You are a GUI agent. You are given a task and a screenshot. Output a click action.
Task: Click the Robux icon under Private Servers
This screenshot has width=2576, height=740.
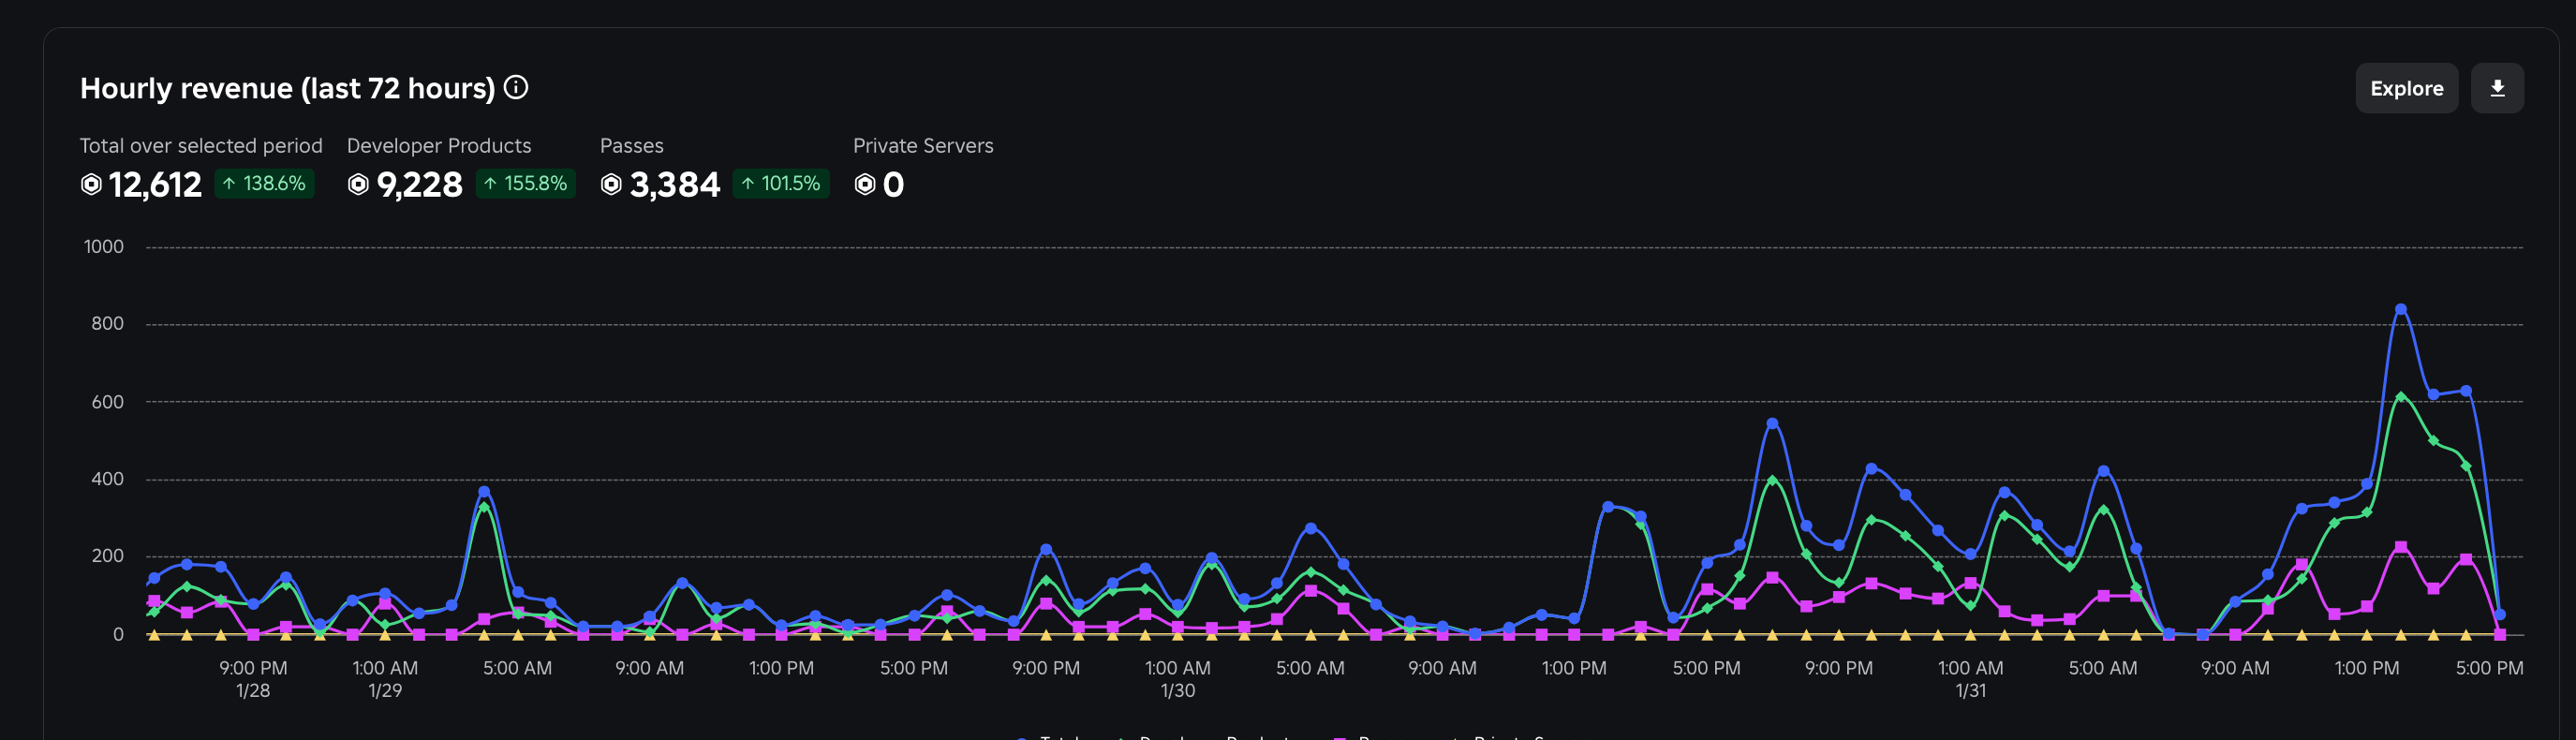[865, 184]
